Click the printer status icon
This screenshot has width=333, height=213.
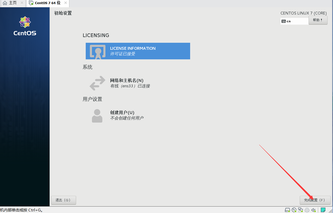(x=307, y=210)
